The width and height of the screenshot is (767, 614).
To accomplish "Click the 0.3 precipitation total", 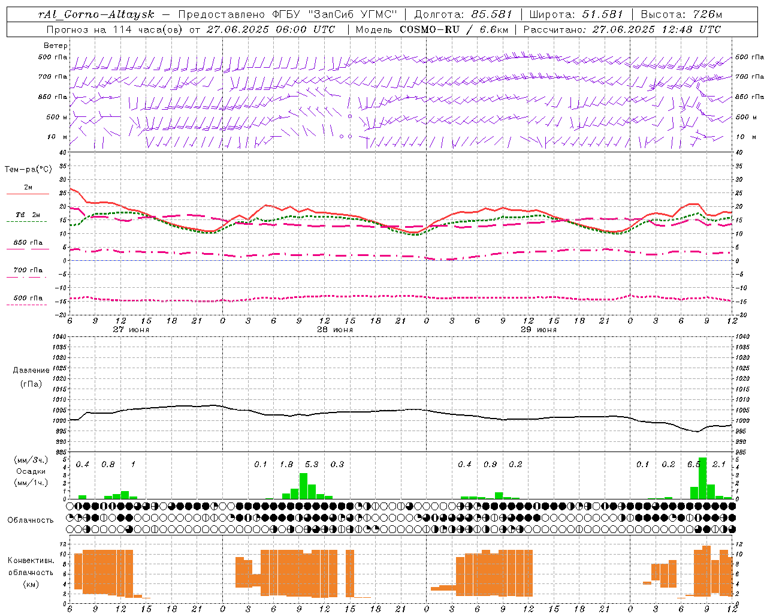I will 337,464.
